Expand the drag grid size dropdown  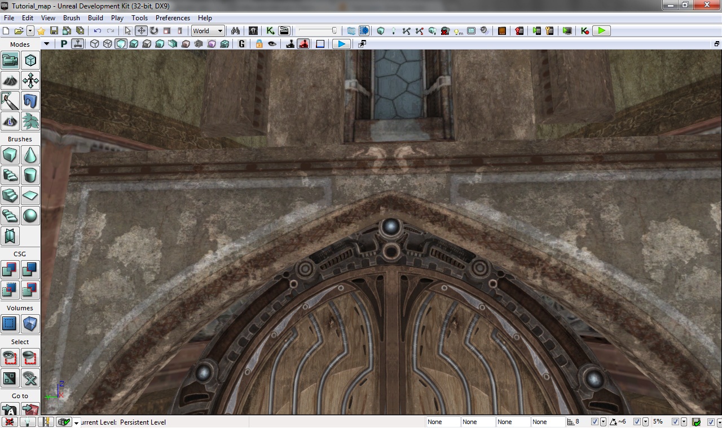603,422
